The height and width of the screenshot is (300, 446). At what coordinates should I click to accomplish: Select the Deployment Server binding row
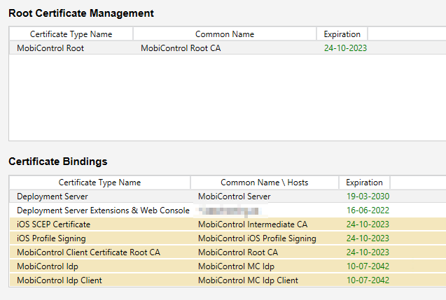click(52, 197)
